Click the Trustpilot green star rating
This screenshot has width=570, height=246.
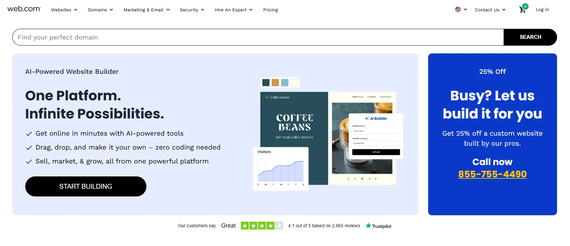262,226
